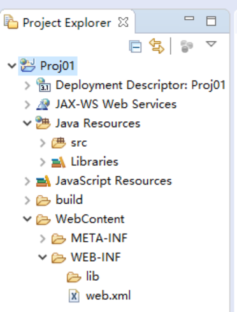The width and height of the screenshot is (237, 312).
Task: Expand the build folder
Action: [27, 200]
